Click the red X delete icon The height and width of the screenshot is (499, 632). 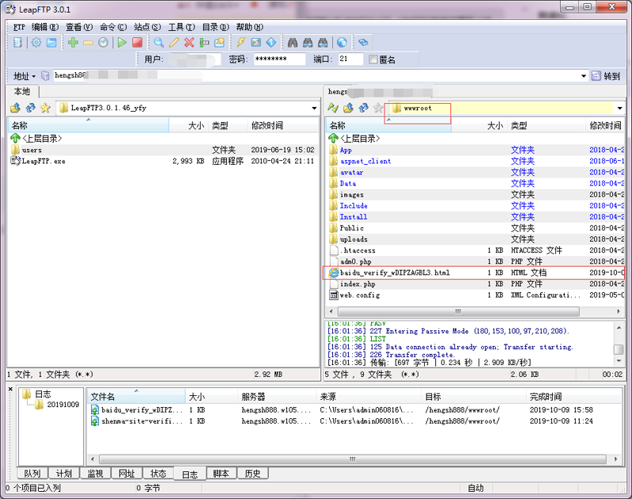pos(189,43)
